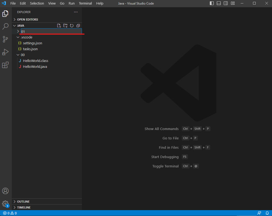
Task: Collapse all folders in explorer
Action: [78, 26]
